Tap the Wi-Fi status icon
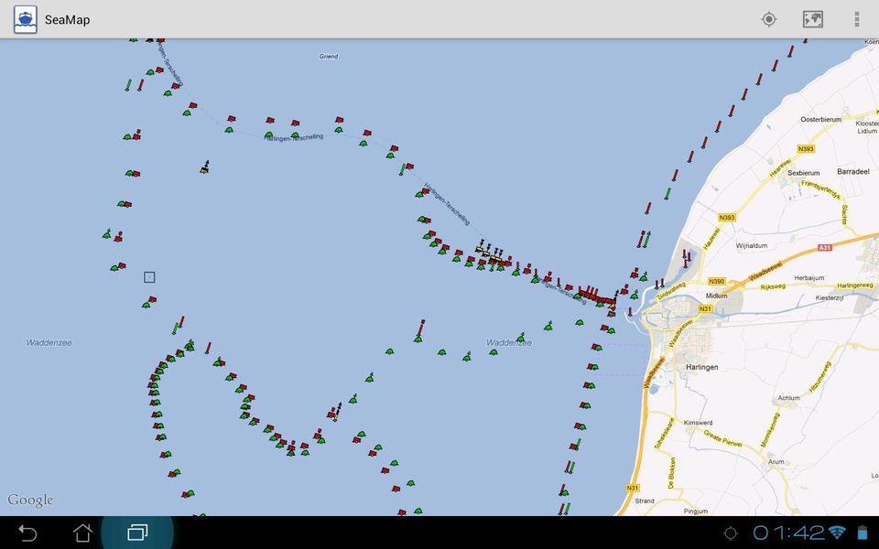 point(837,533)
